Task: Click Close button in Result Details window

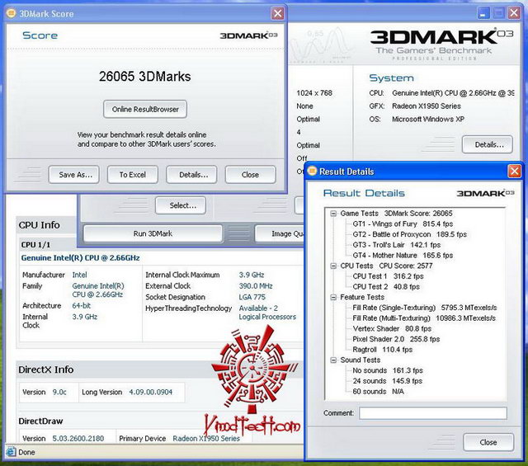Action: [488, 442]
